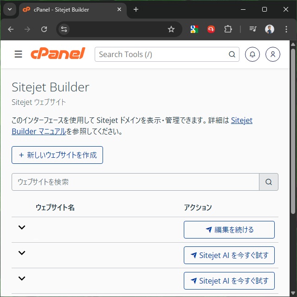Open the browser tab search dropdown

(10, 9)
